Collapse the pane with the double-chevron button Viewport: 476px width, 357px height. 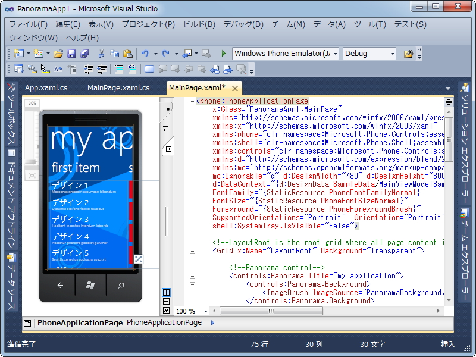(x=166, y=311)
